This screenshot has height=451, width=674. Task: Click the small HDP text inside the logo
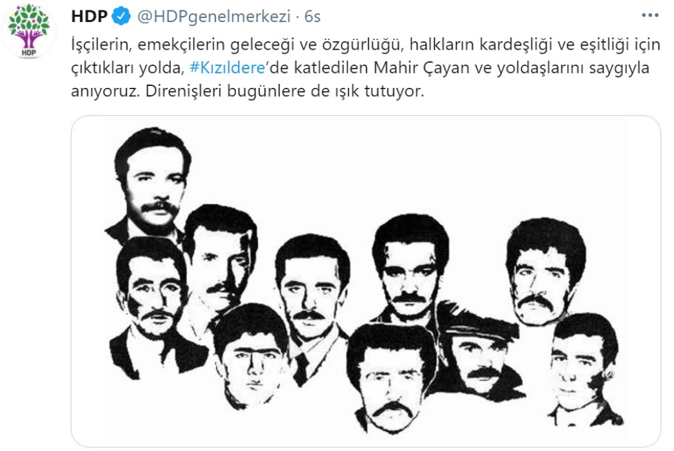[x=28, y=53]
